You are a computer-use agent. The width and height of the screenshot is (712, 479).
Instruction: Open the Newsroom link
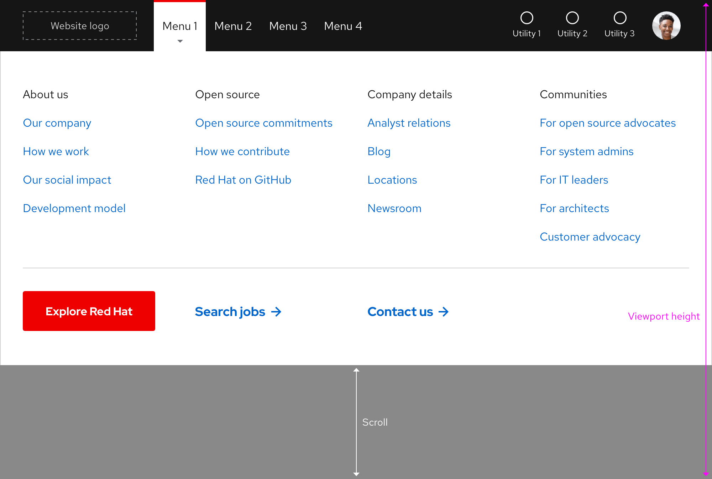pos(394,208)
